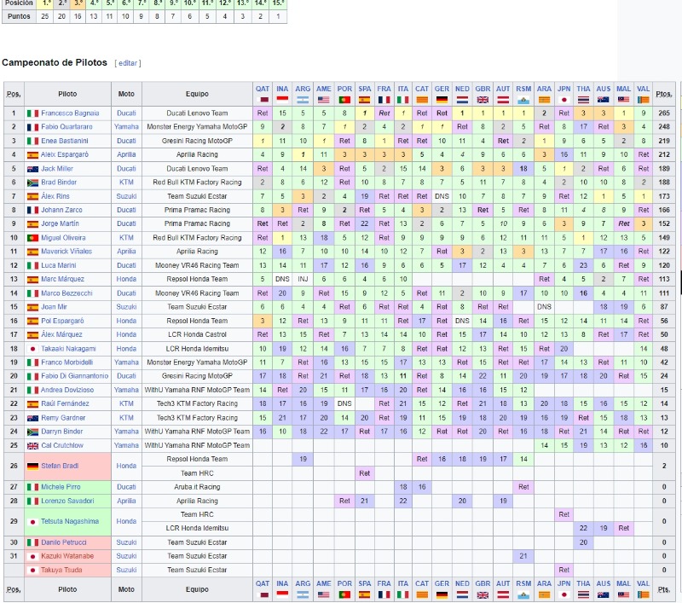Open the Takuya Tsuda rider link
Viewport: 682px width, 603px height.
coord(61,570)
